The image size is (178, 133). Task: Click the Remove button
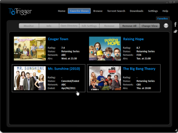click(109, 26)
